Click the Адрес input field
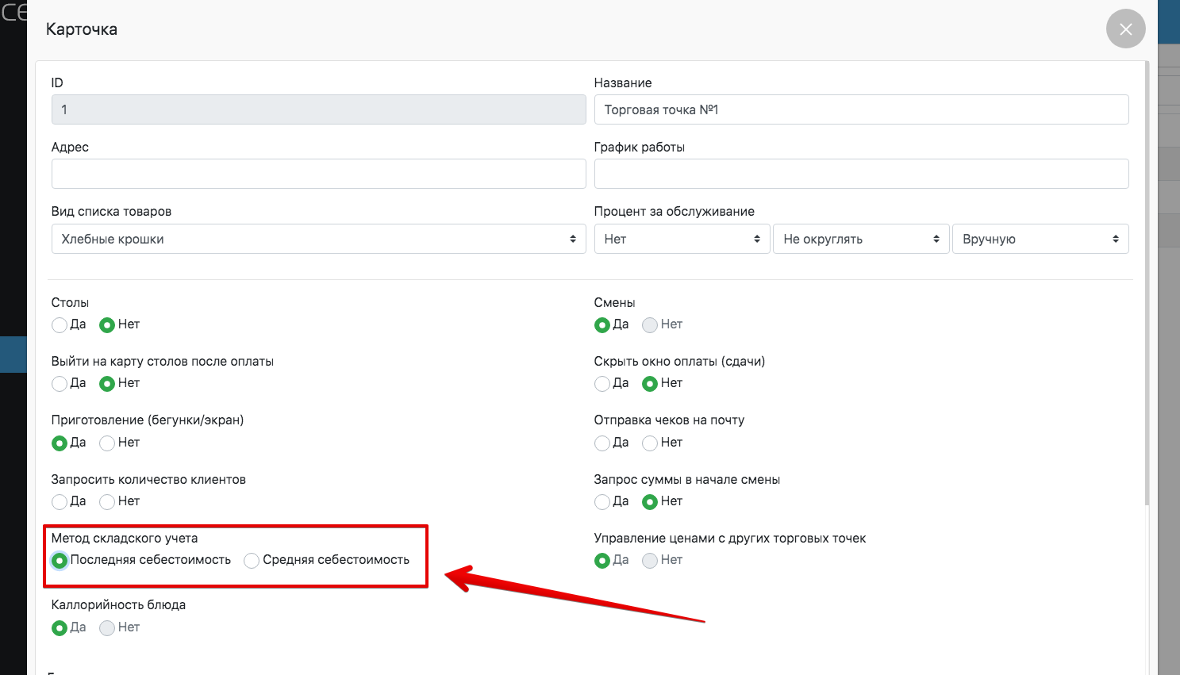This screenshot has height=675, width=1180. (x=318, y=174)
